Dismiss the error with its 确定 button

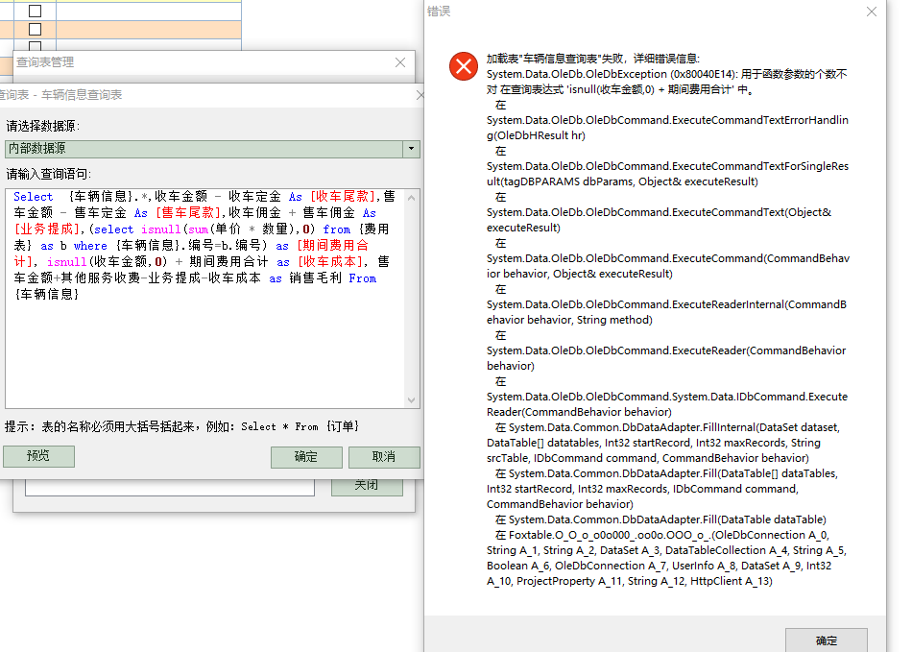826,640
